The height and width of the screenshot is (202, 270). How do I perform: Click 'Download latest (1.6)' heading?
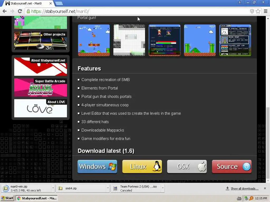click(106, 151)
